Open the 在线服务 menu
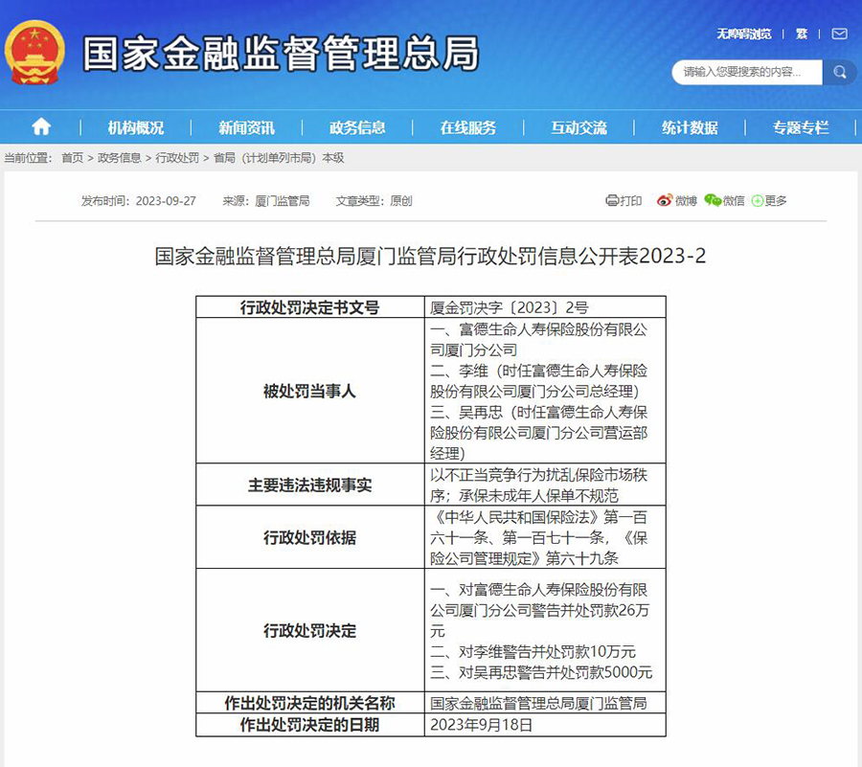Image resolution: width=862 pixels, height=767 pixels. point(467,126)
